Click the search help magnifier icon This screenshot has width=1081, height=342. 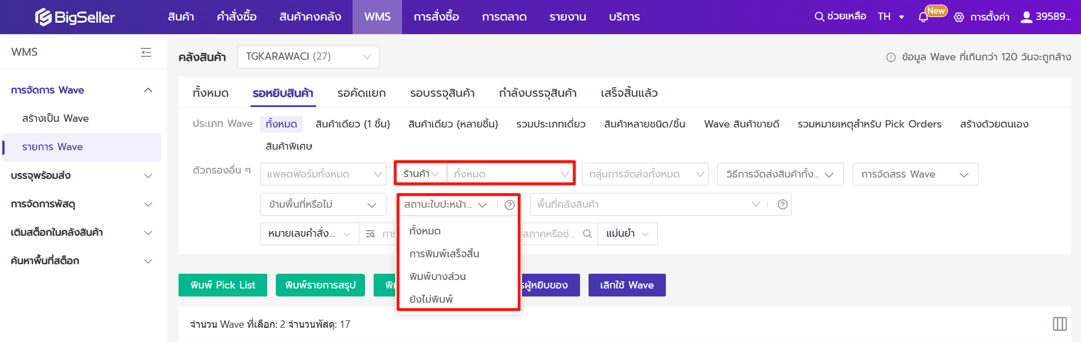point(819,17)
